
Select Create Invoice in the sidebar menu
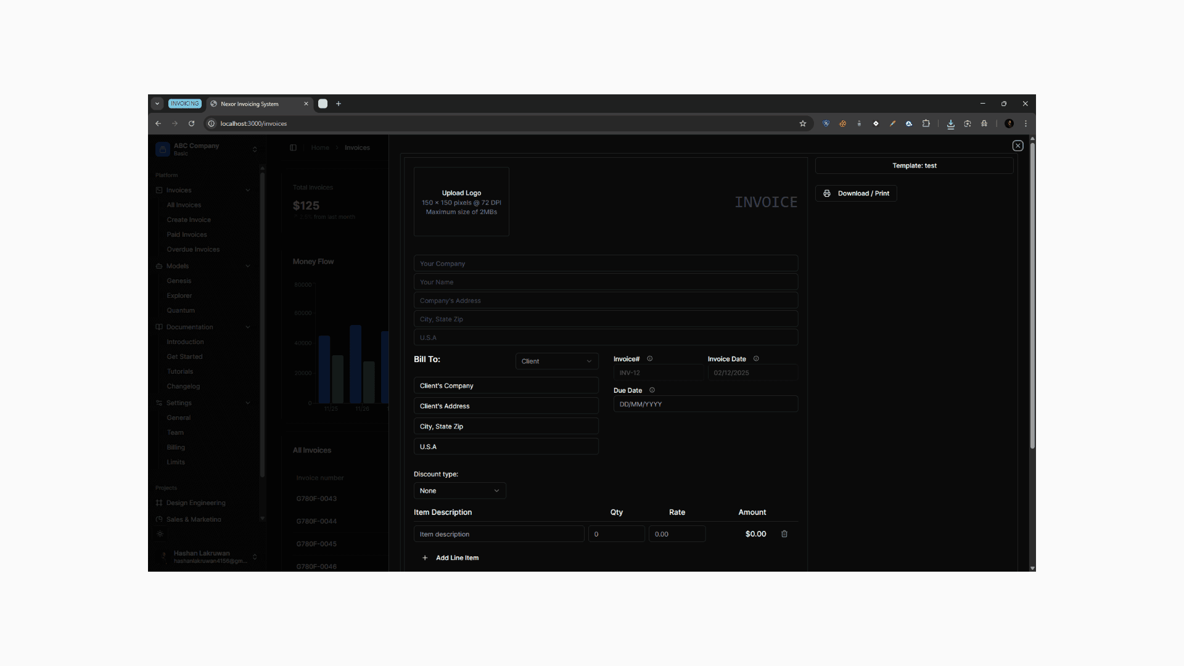click(189, 220)
